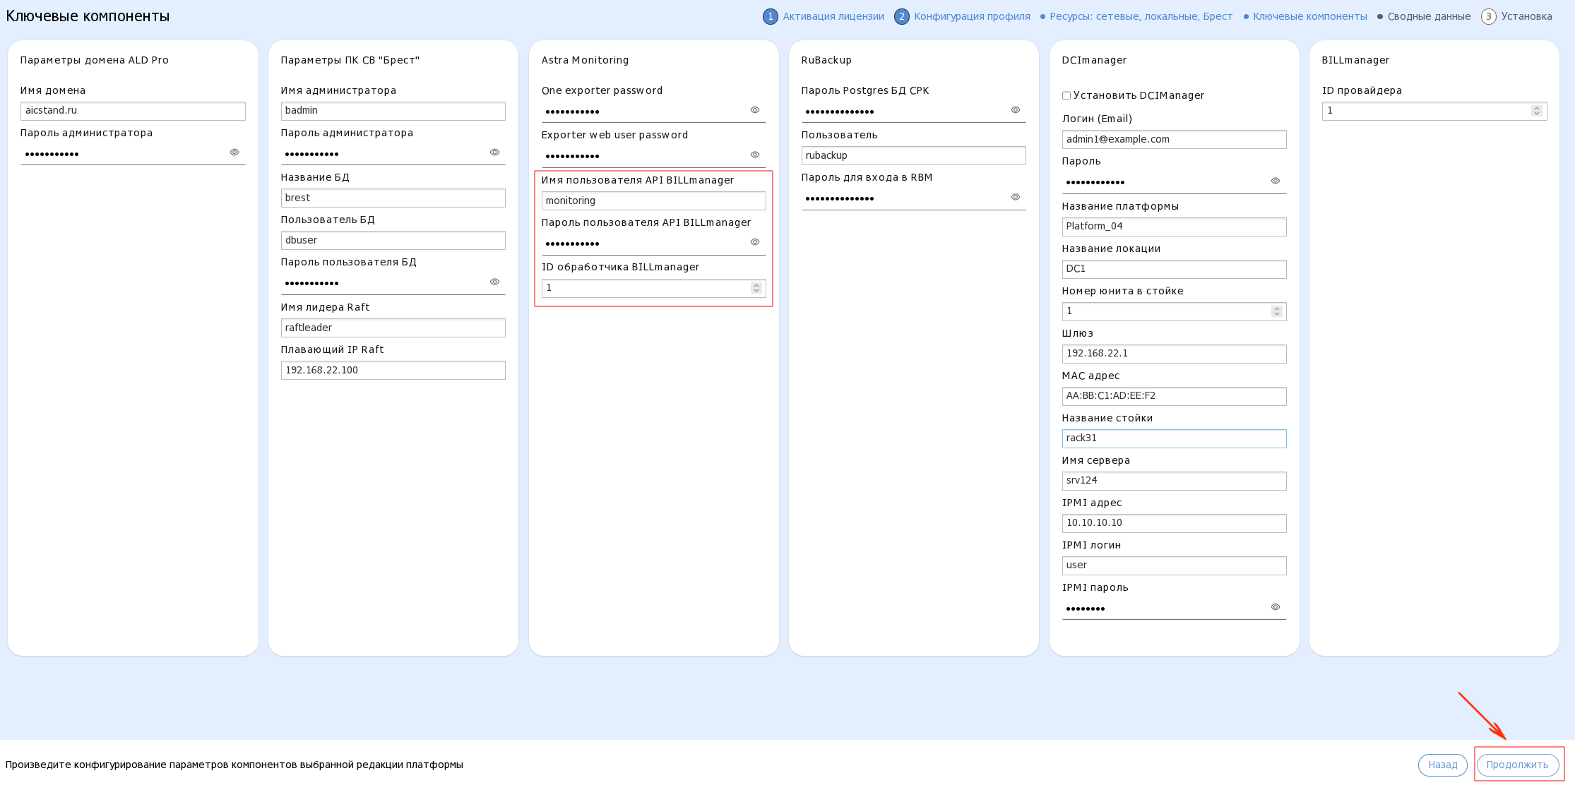Image resolution: width=1575 pixels, height=785 pixels.
Task: Edit IPMI логин field user
Action: (1174, 565)
